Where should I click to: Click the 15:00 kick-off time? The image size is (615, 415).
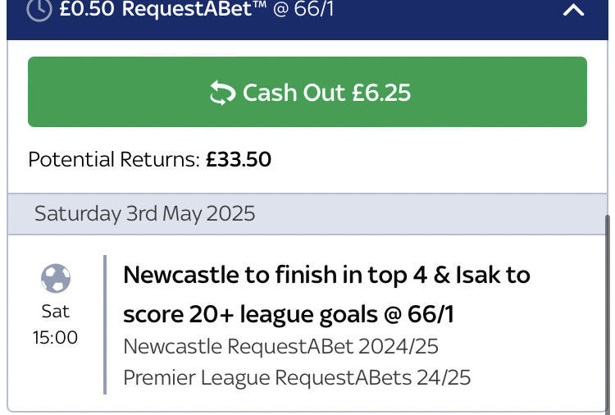(x=55, y=337)
